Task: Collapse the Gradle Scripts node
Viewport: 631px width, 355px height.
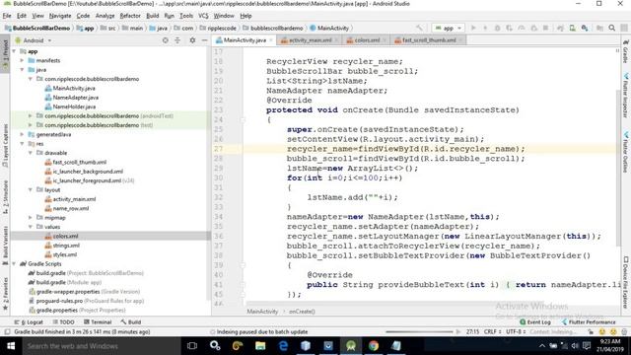Action: point(14,264)
